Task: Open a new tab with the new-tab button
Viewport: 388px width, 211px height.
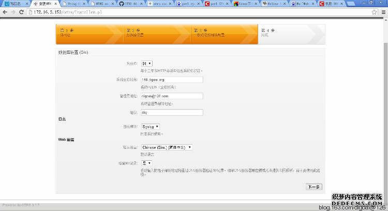Action: click(x=351, y=4)
